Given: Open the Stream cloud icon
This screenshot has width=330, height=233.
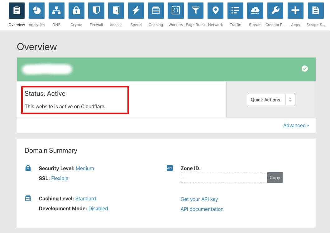Looking at the screenshot, I should tap(255, 11).
